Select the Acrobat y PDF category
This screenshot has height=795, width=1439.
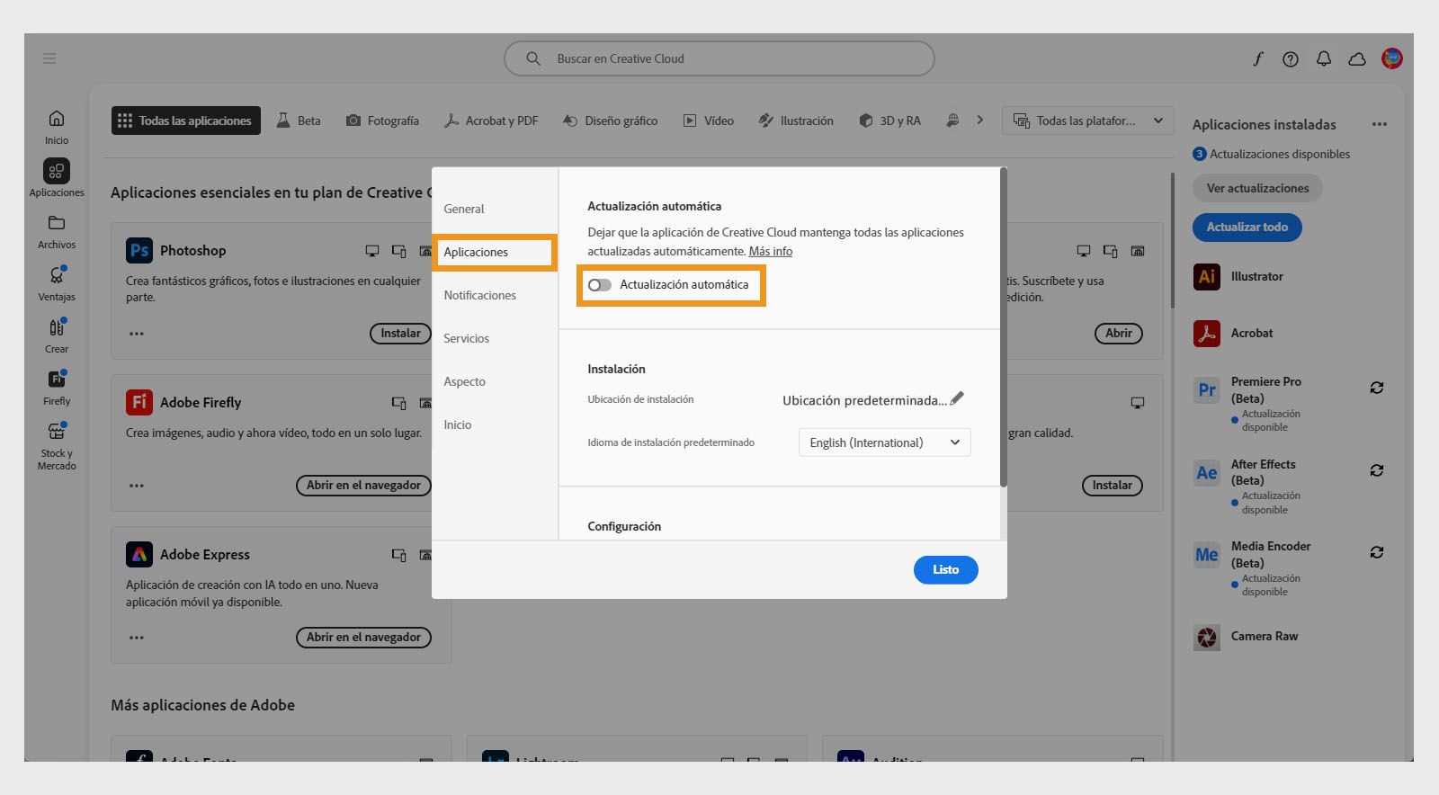(491, 121)
